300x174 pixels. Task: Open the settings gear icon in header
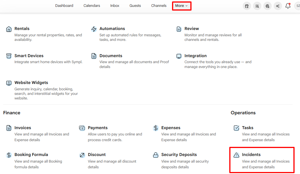267,6
